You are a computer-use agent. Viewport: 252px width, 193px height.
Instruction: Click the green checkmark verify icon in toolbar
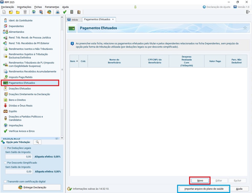65,12
